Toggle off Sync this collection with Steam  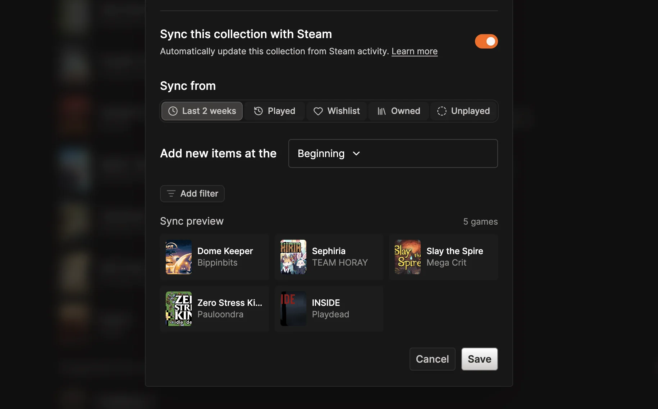point(486,41)
